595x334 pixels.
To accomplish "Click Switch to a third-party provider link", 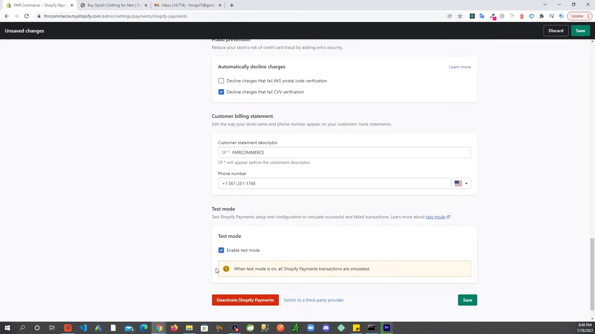I will click(x=314, y=300).
